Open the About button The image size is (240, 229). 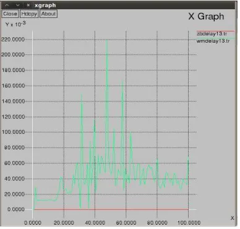tap(48, 14)
